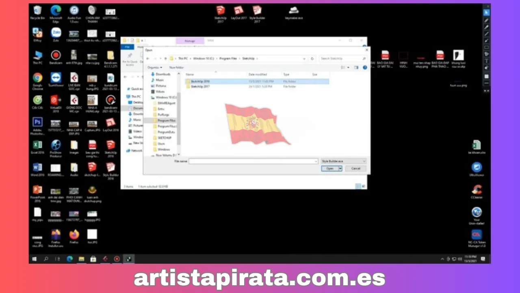Select the PowerPoint 2016 desktop shortcut

(38, 193)
